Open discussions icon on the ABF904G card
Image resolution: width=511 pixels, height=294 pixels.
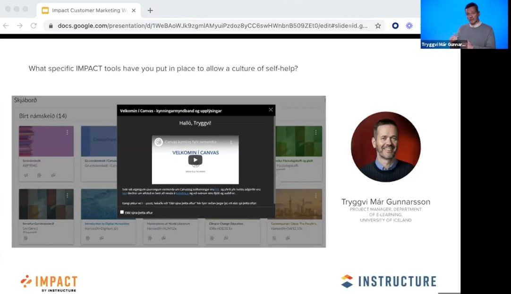tap(53, 175)
